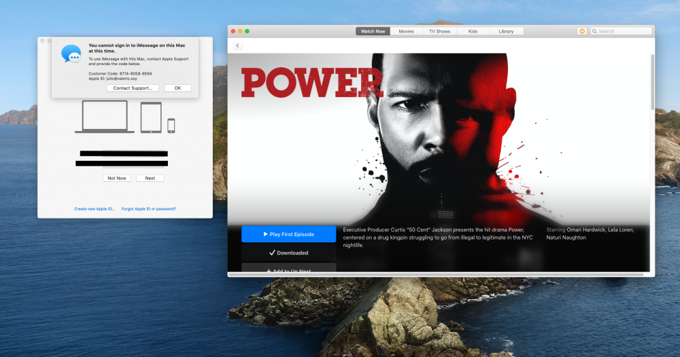Click the play triangle on Play First Episode
This screenshot has height=357, width=680.
265,234
